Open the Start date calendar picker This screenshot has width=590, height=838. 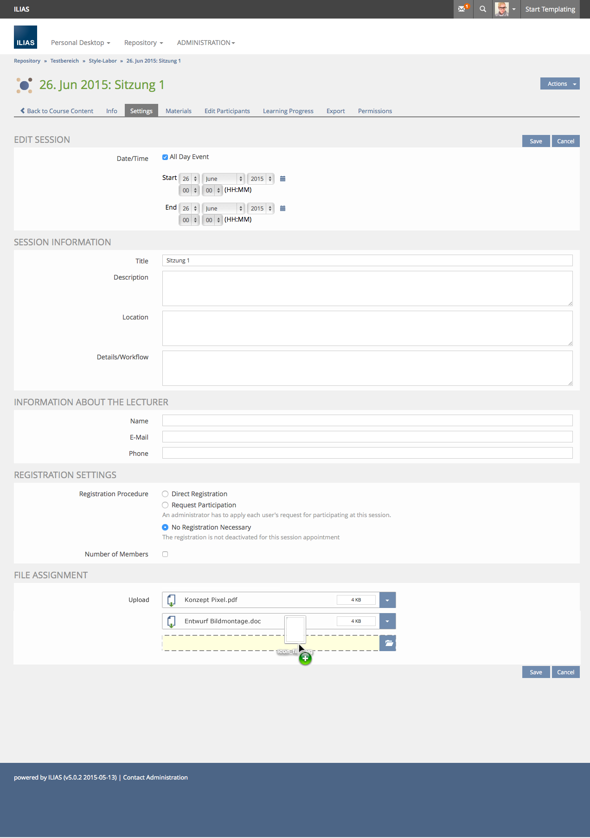point(282,179)
